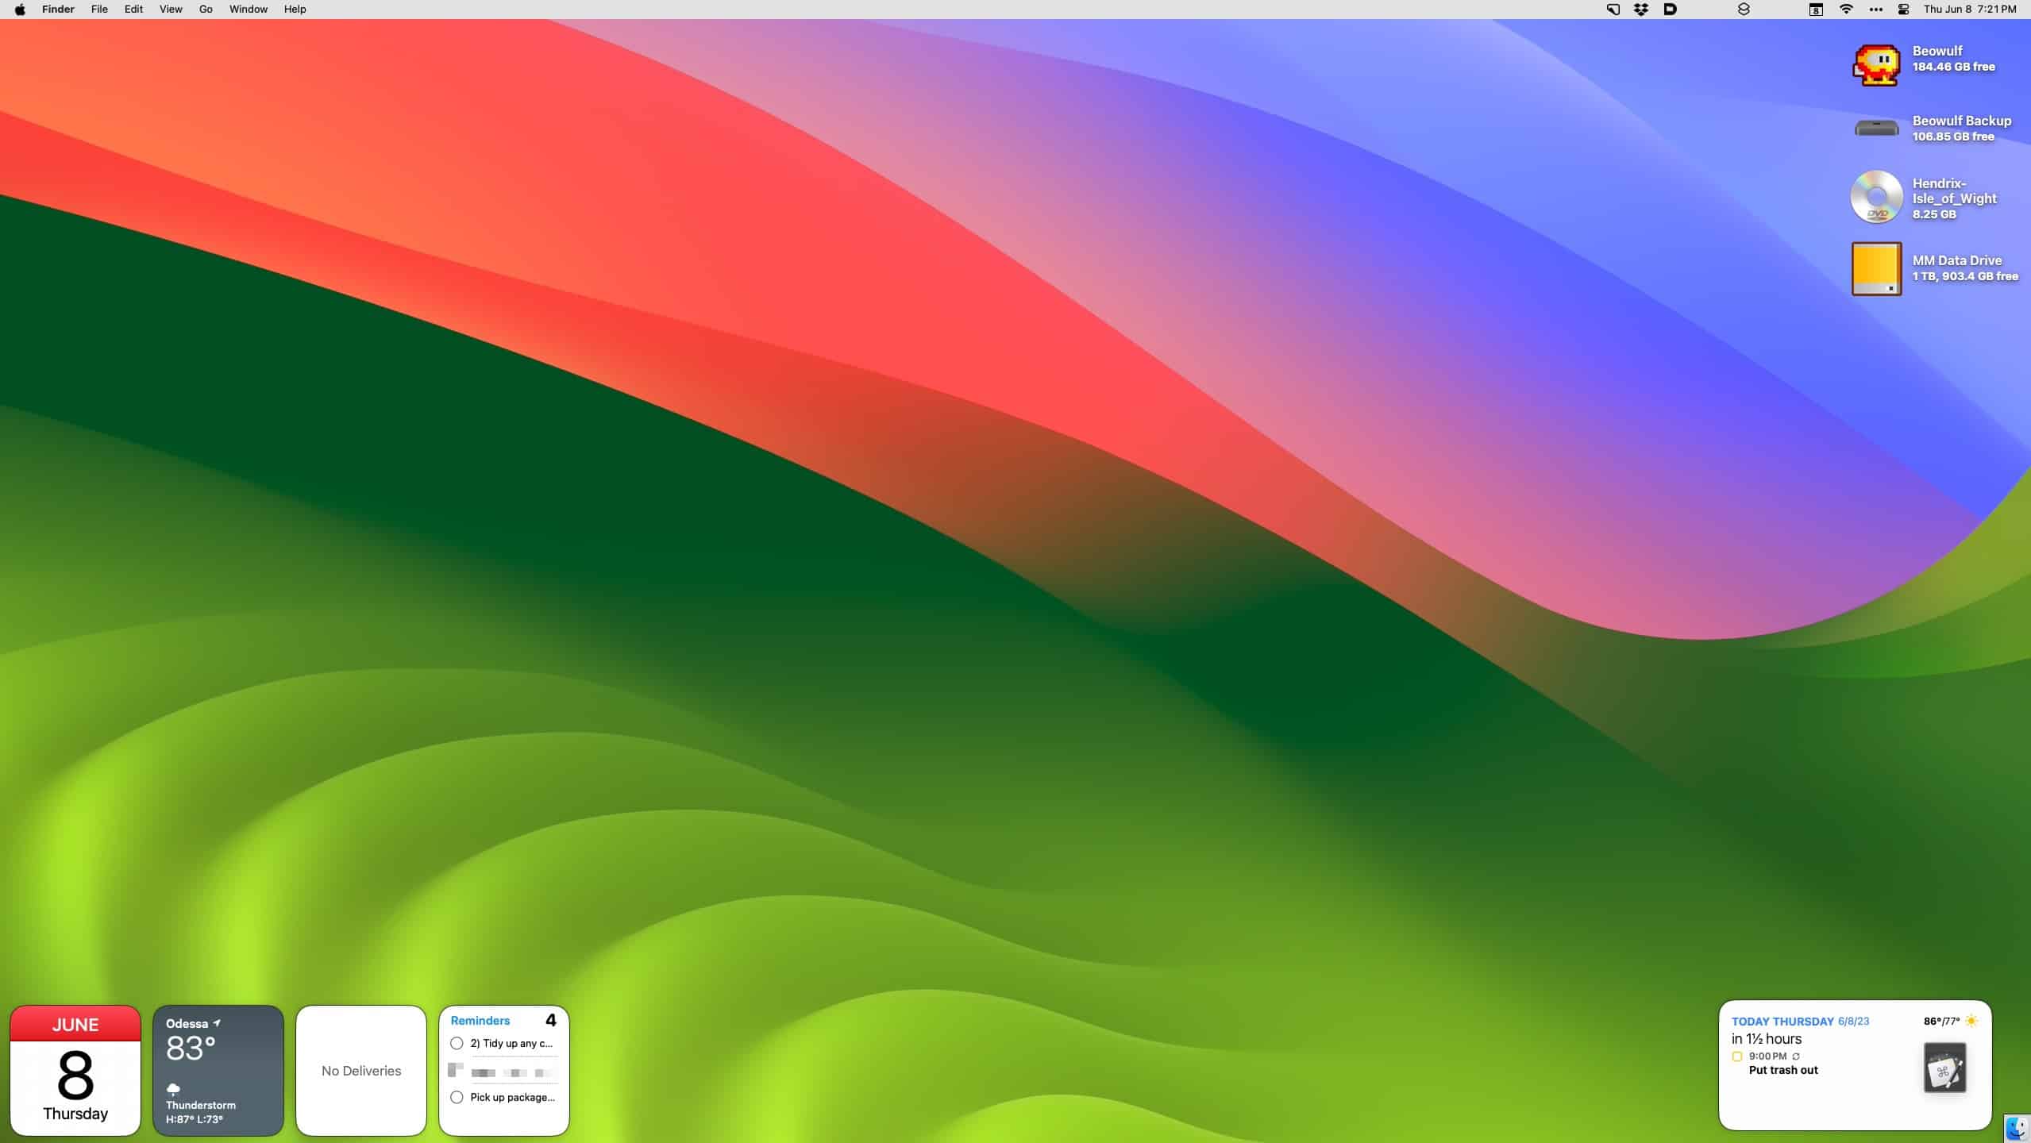Open the Go menu
Screen dimensions: 2031x1143
[206, 10]
